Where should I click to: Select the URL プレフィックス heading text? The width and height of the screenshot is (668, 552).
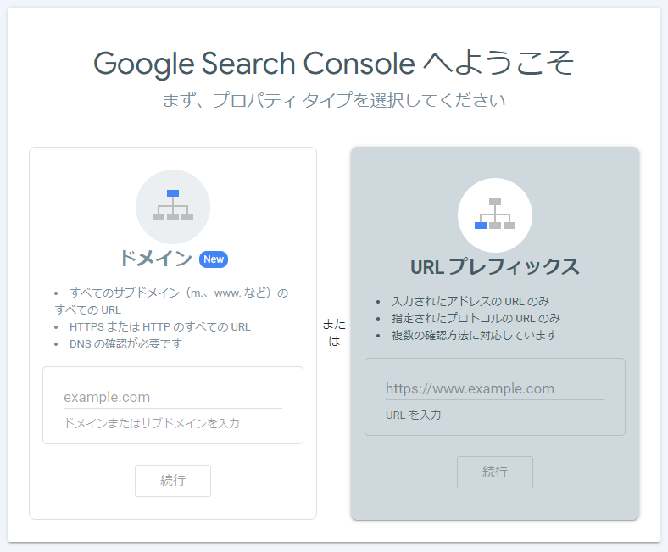[x=494, y=267]
